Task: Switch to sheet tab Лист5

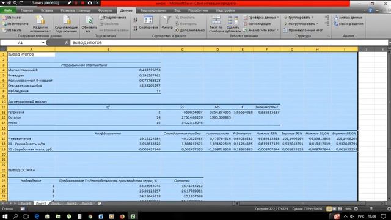Action: click(x=41, y=204)
